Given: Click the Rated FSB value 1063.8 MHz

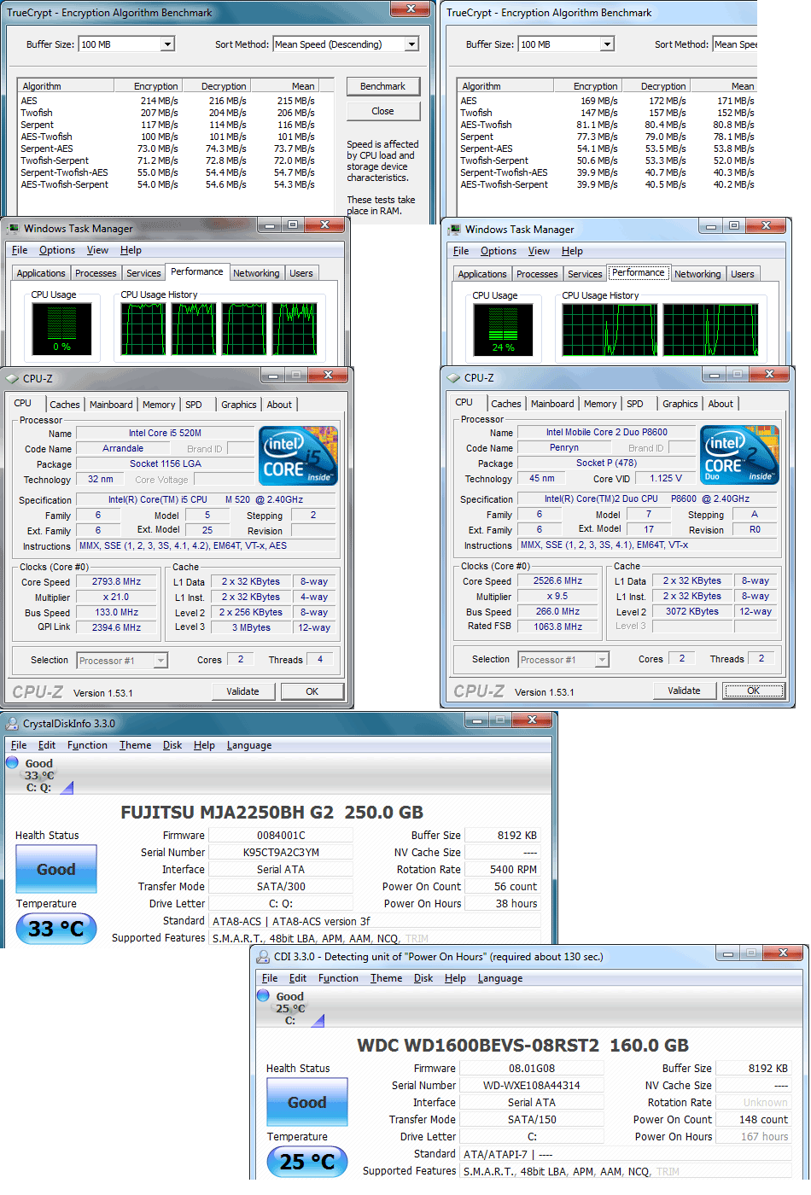Looking at the screenshot, I should [x=557, y=627].
